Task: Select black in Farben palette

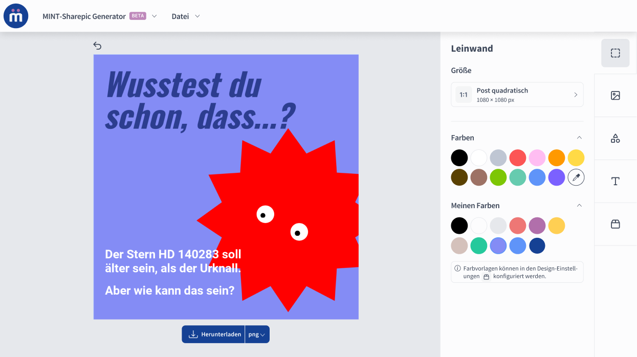Action: pos(459,158)
